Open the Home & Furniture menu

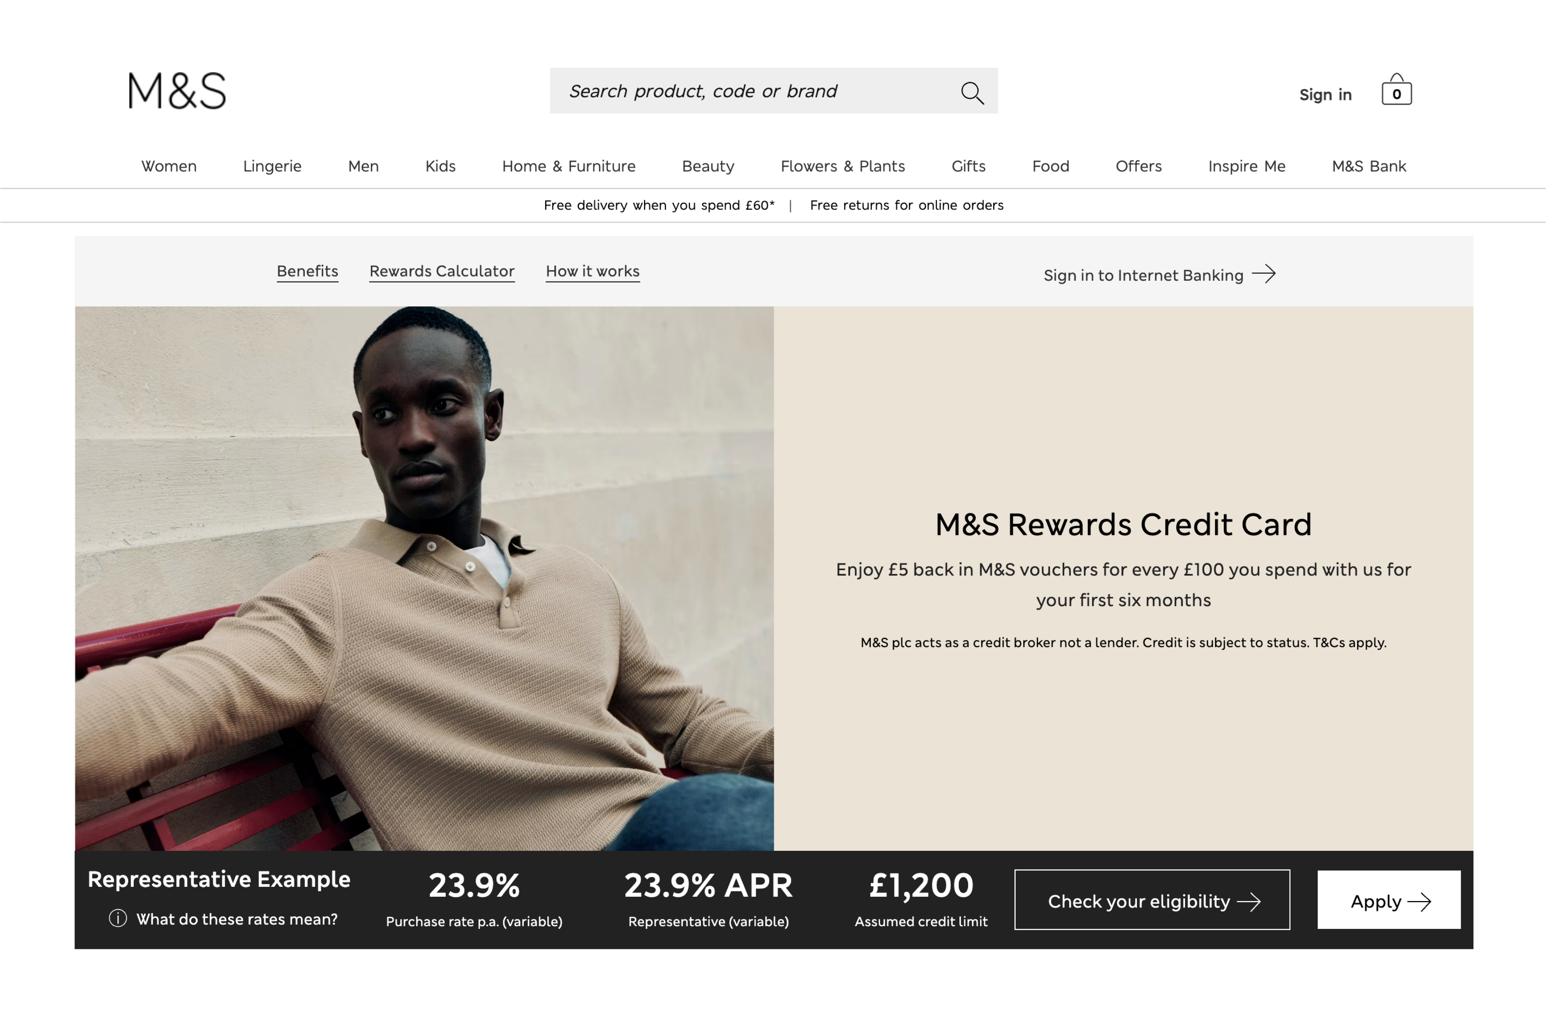coord(569,166)
